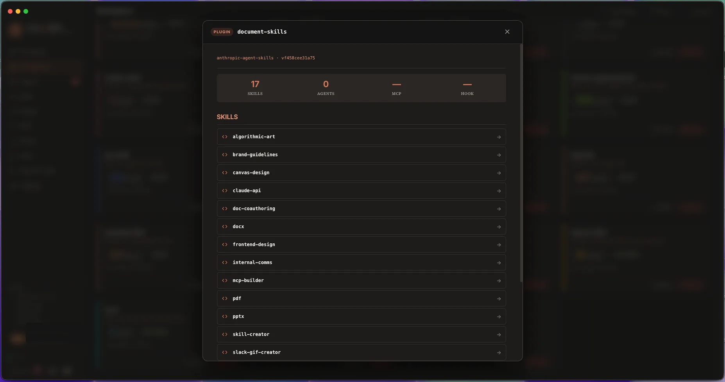725x382 pixels.
Task: Click the code icon beside doc-coauthoring
Action: [x=225, y=209]
